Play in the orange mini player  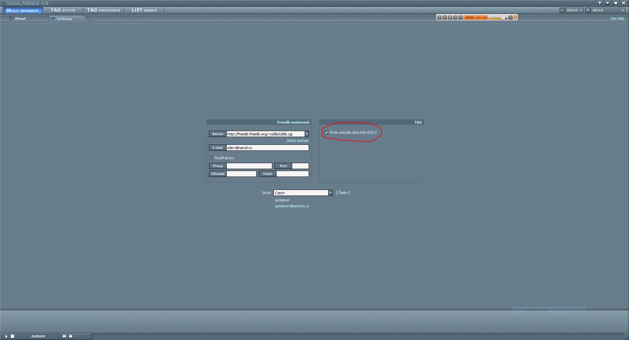pos(439,17)
